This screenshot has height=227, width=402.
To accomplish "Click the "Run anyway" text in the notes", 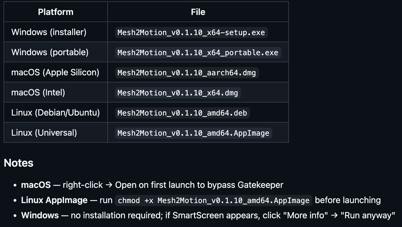I will click(x=368, y=215).
